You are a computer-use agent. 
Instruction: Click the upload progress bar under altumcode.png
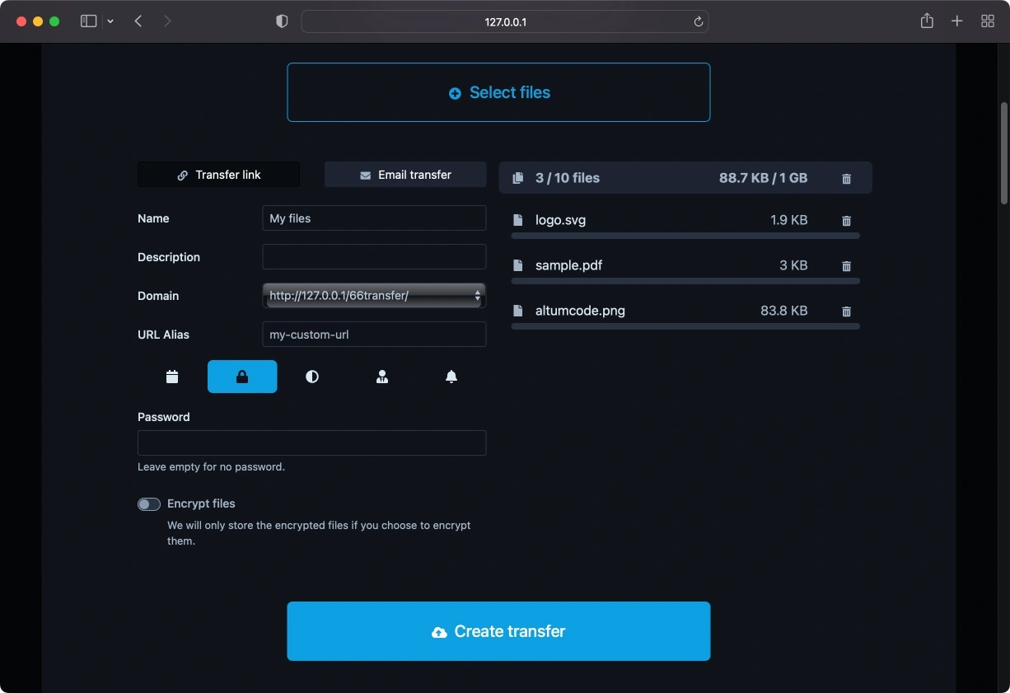(685, 325)
